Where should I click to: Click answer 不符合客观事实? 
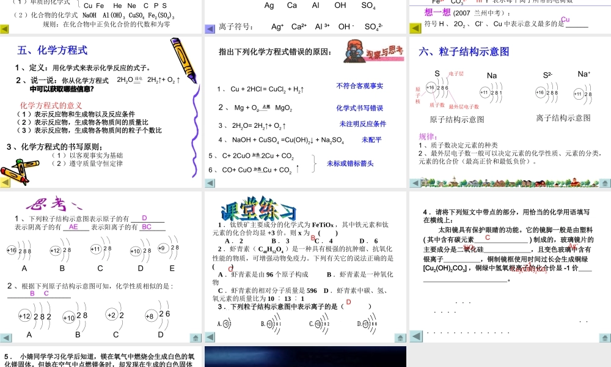(360, 86)
